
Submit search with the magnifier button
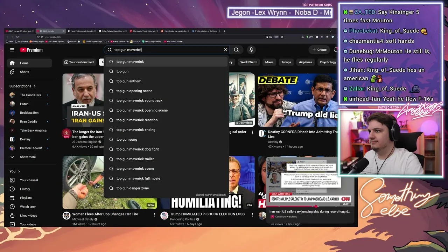click(236, 50)
